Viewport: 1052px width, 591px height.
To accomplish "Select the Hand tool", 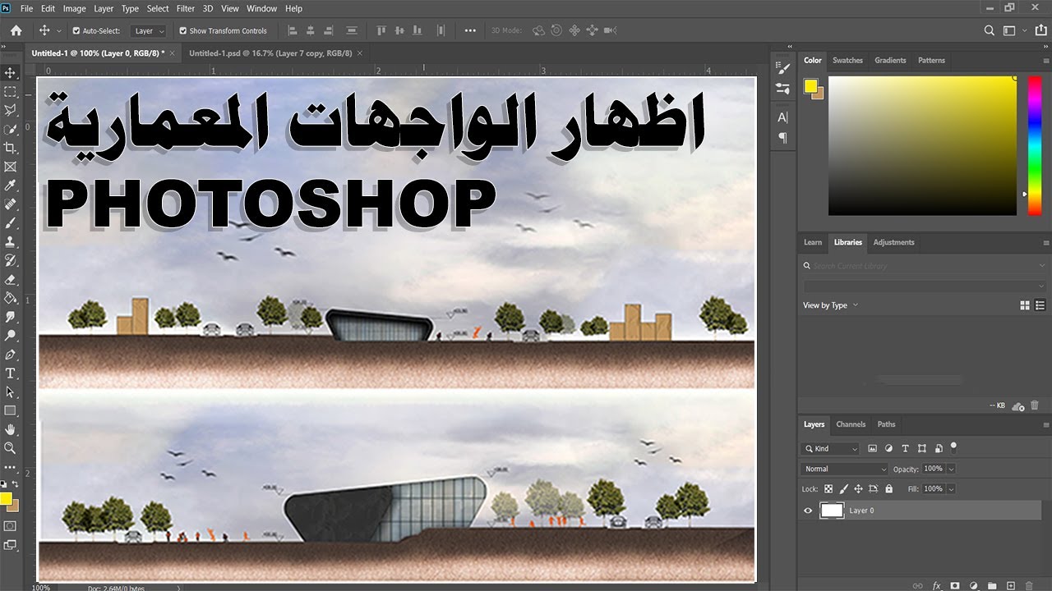I will [x=11, y=429].
